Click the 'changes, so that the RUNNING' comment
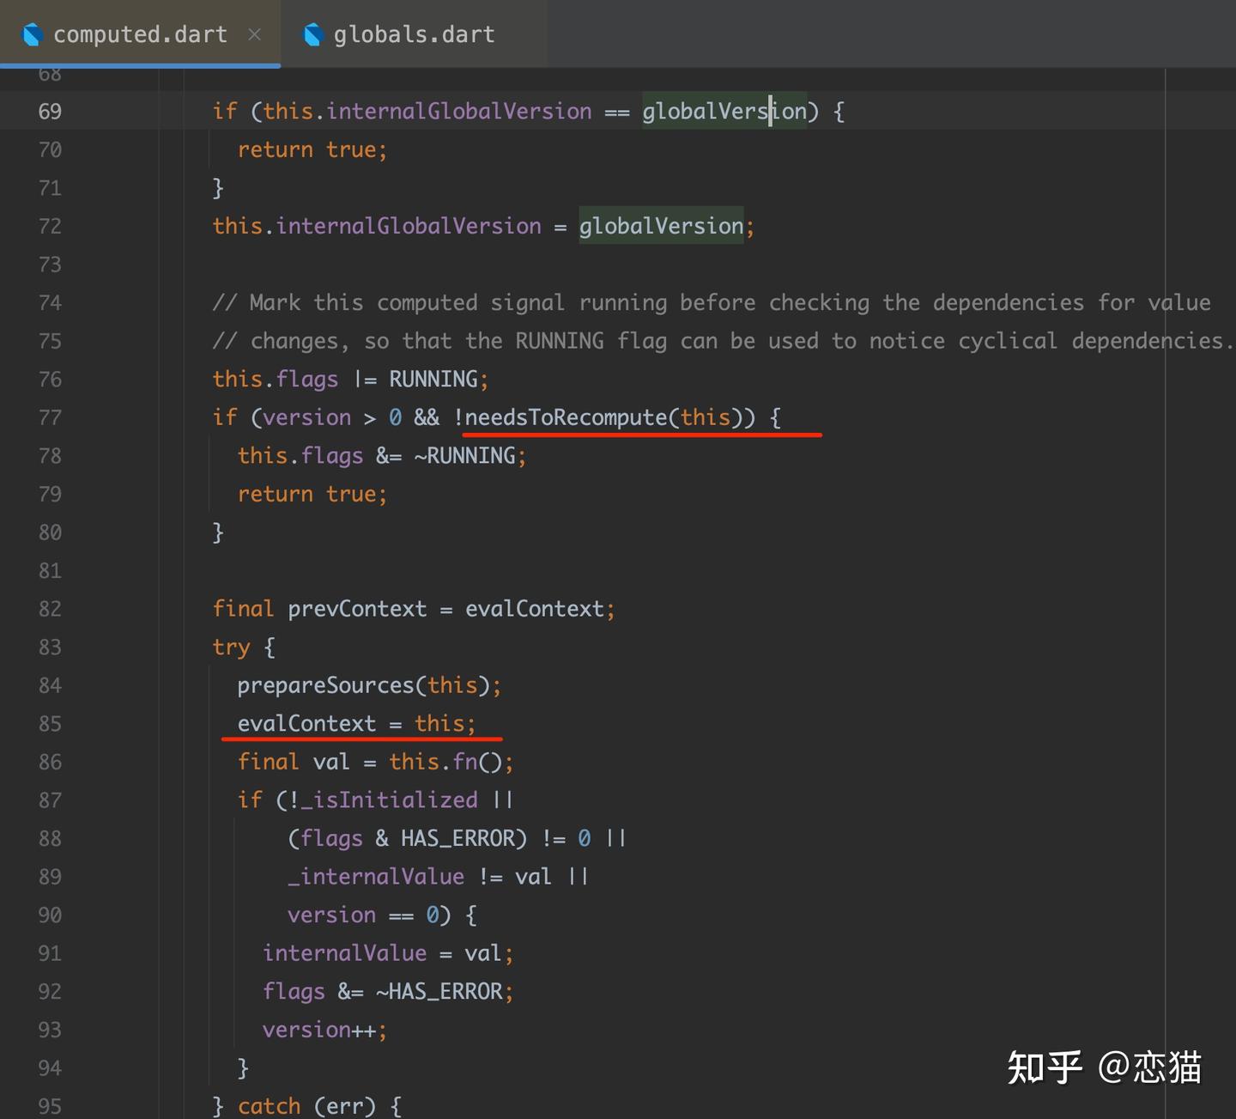1236x1119 pixels. (x=723, y=341)
